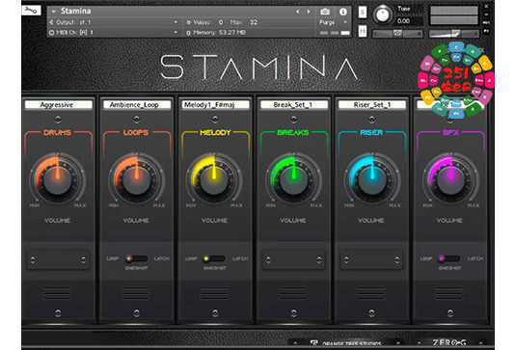Adjust the SFX volume knob
Viewport: 516px width, 350px height.
coord(450,179)
